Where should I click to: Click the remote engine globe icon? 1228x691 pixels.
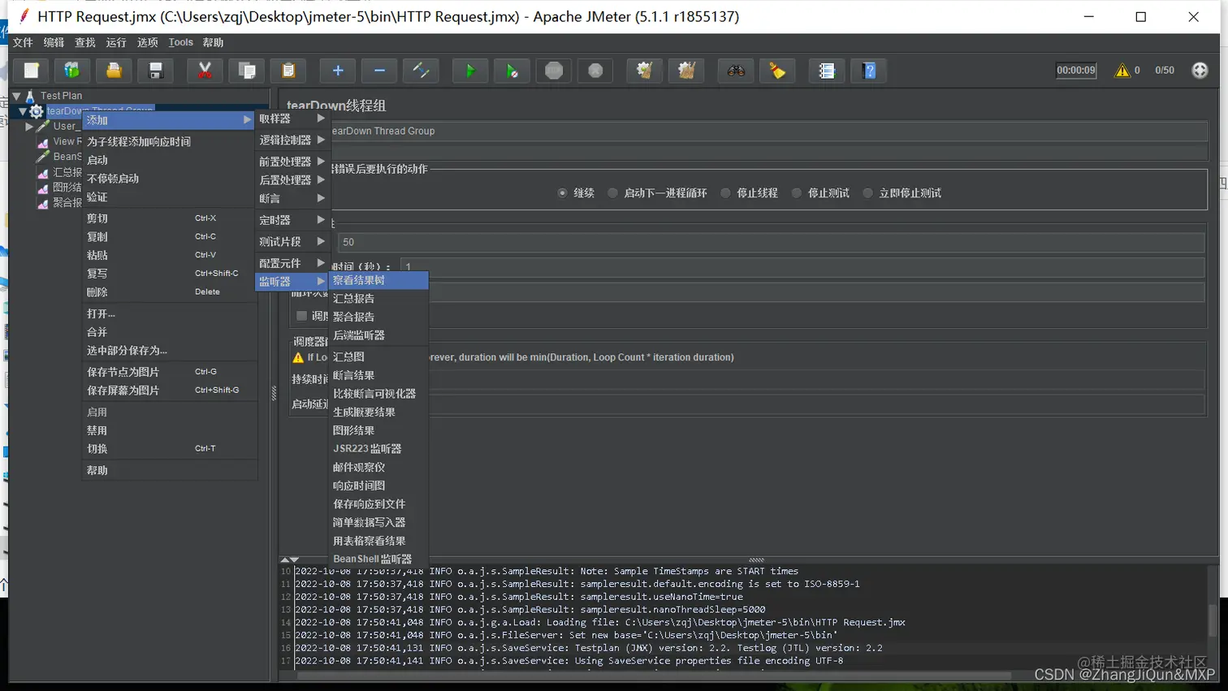pos(1200,71)
